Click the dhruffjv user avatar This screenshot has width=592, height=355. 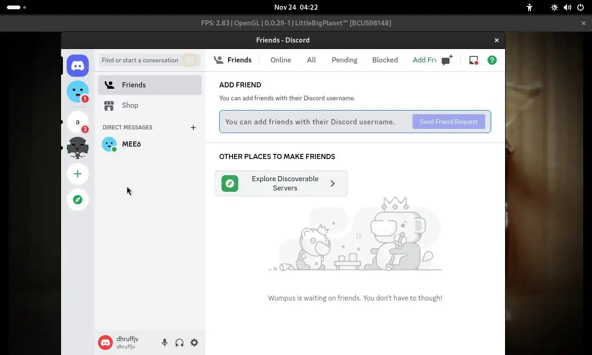pyautogui.click(x=105, y=343)
